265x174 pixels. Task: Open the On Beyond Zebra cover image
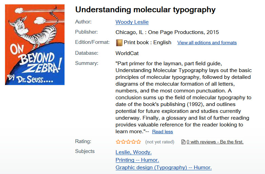pyautogui.click(x=35, y=45)
